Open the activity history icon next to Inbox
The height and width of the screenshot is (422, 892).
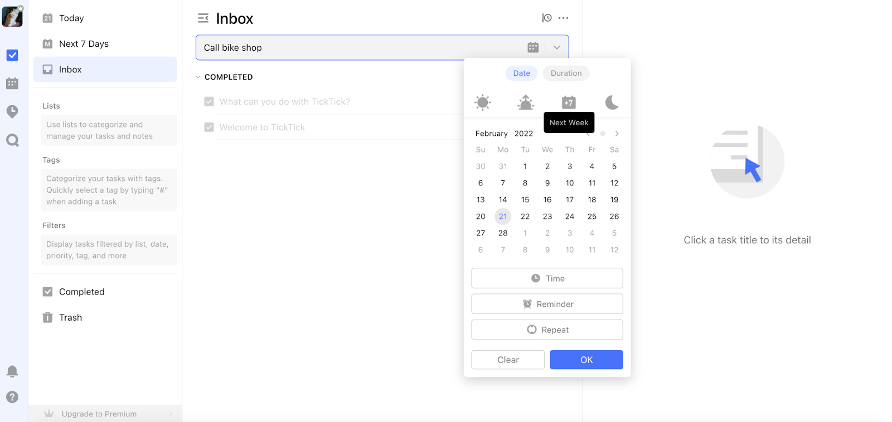pyautogui.click(x=547, y=18)
